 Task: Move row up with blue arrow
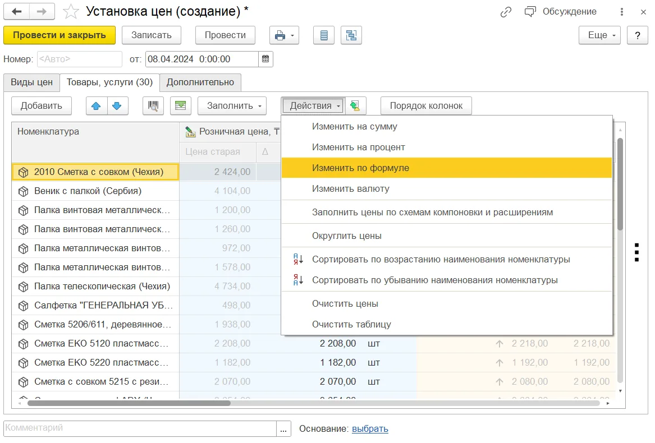click(96, 105)
